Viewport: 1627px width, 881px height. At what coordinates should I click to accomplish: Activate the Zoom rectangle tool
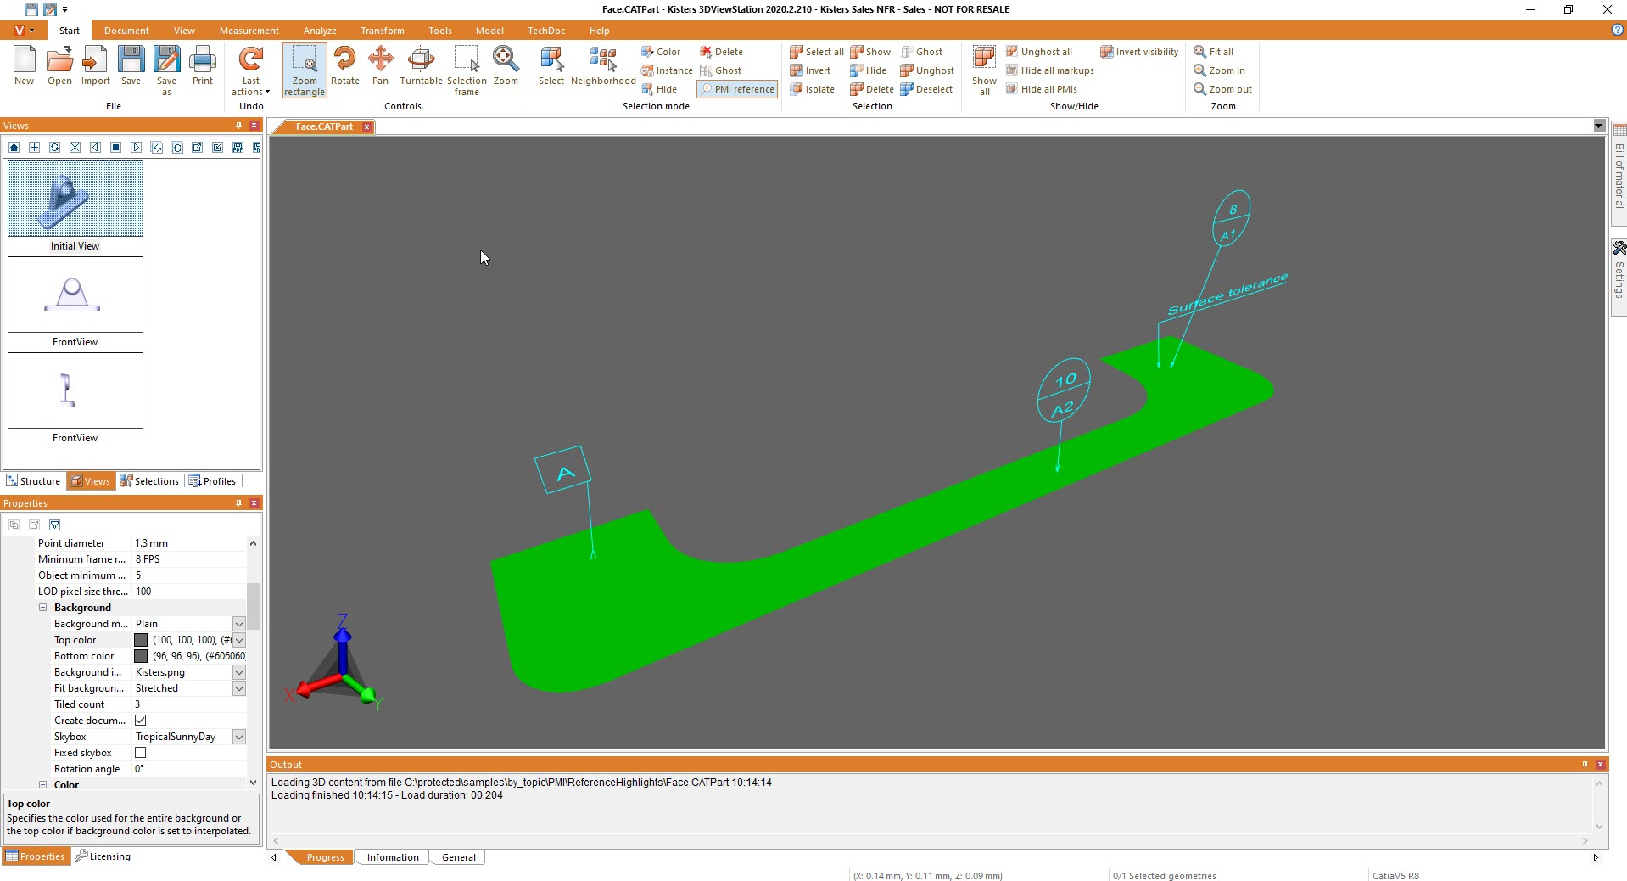(x=305, y=71)
